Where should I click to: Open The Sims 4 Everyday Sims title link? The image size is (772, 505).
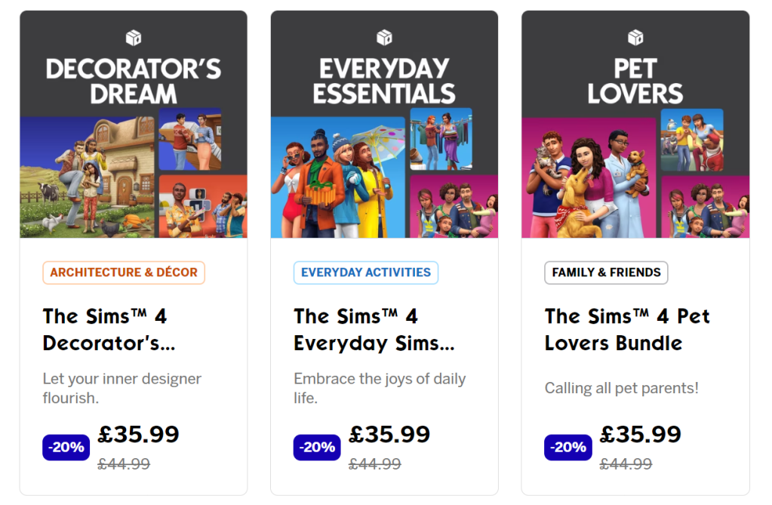(x=374, y=329)
